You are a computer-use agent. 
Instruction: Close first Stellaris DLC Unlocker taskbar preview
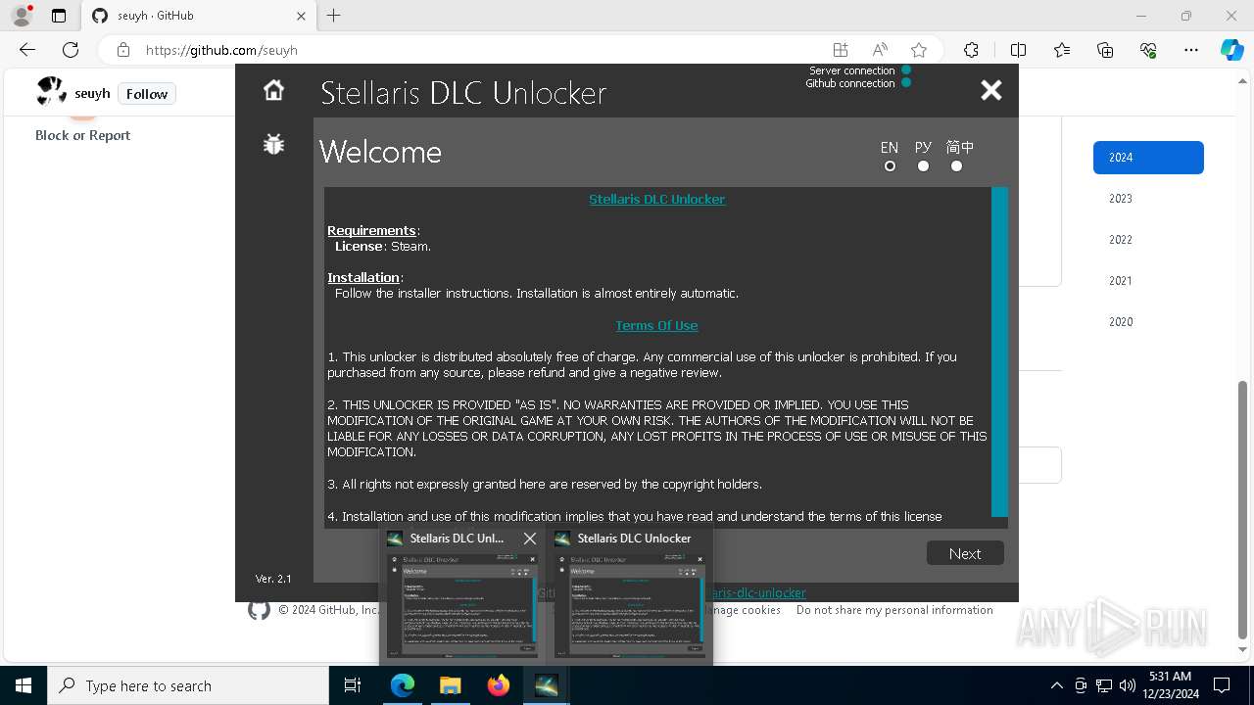pos(530,539)
